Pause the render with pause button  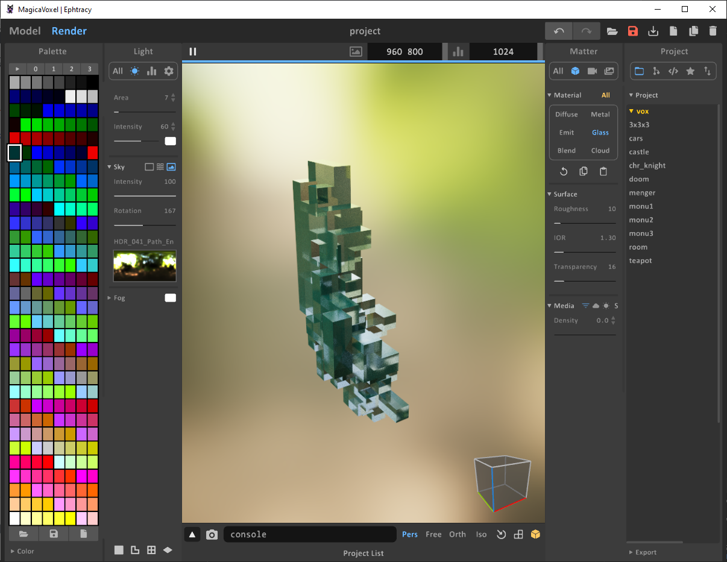(x=193, y=52)
